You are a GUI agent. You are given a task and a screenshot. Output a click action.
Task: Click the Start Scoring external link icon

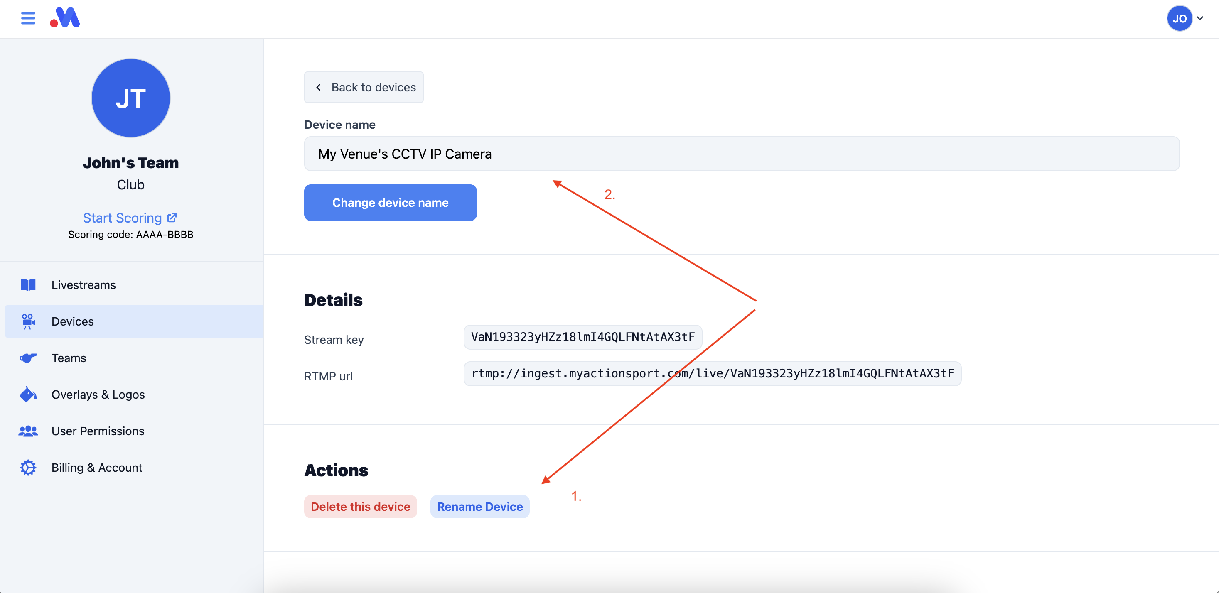[x=172, y=217]
